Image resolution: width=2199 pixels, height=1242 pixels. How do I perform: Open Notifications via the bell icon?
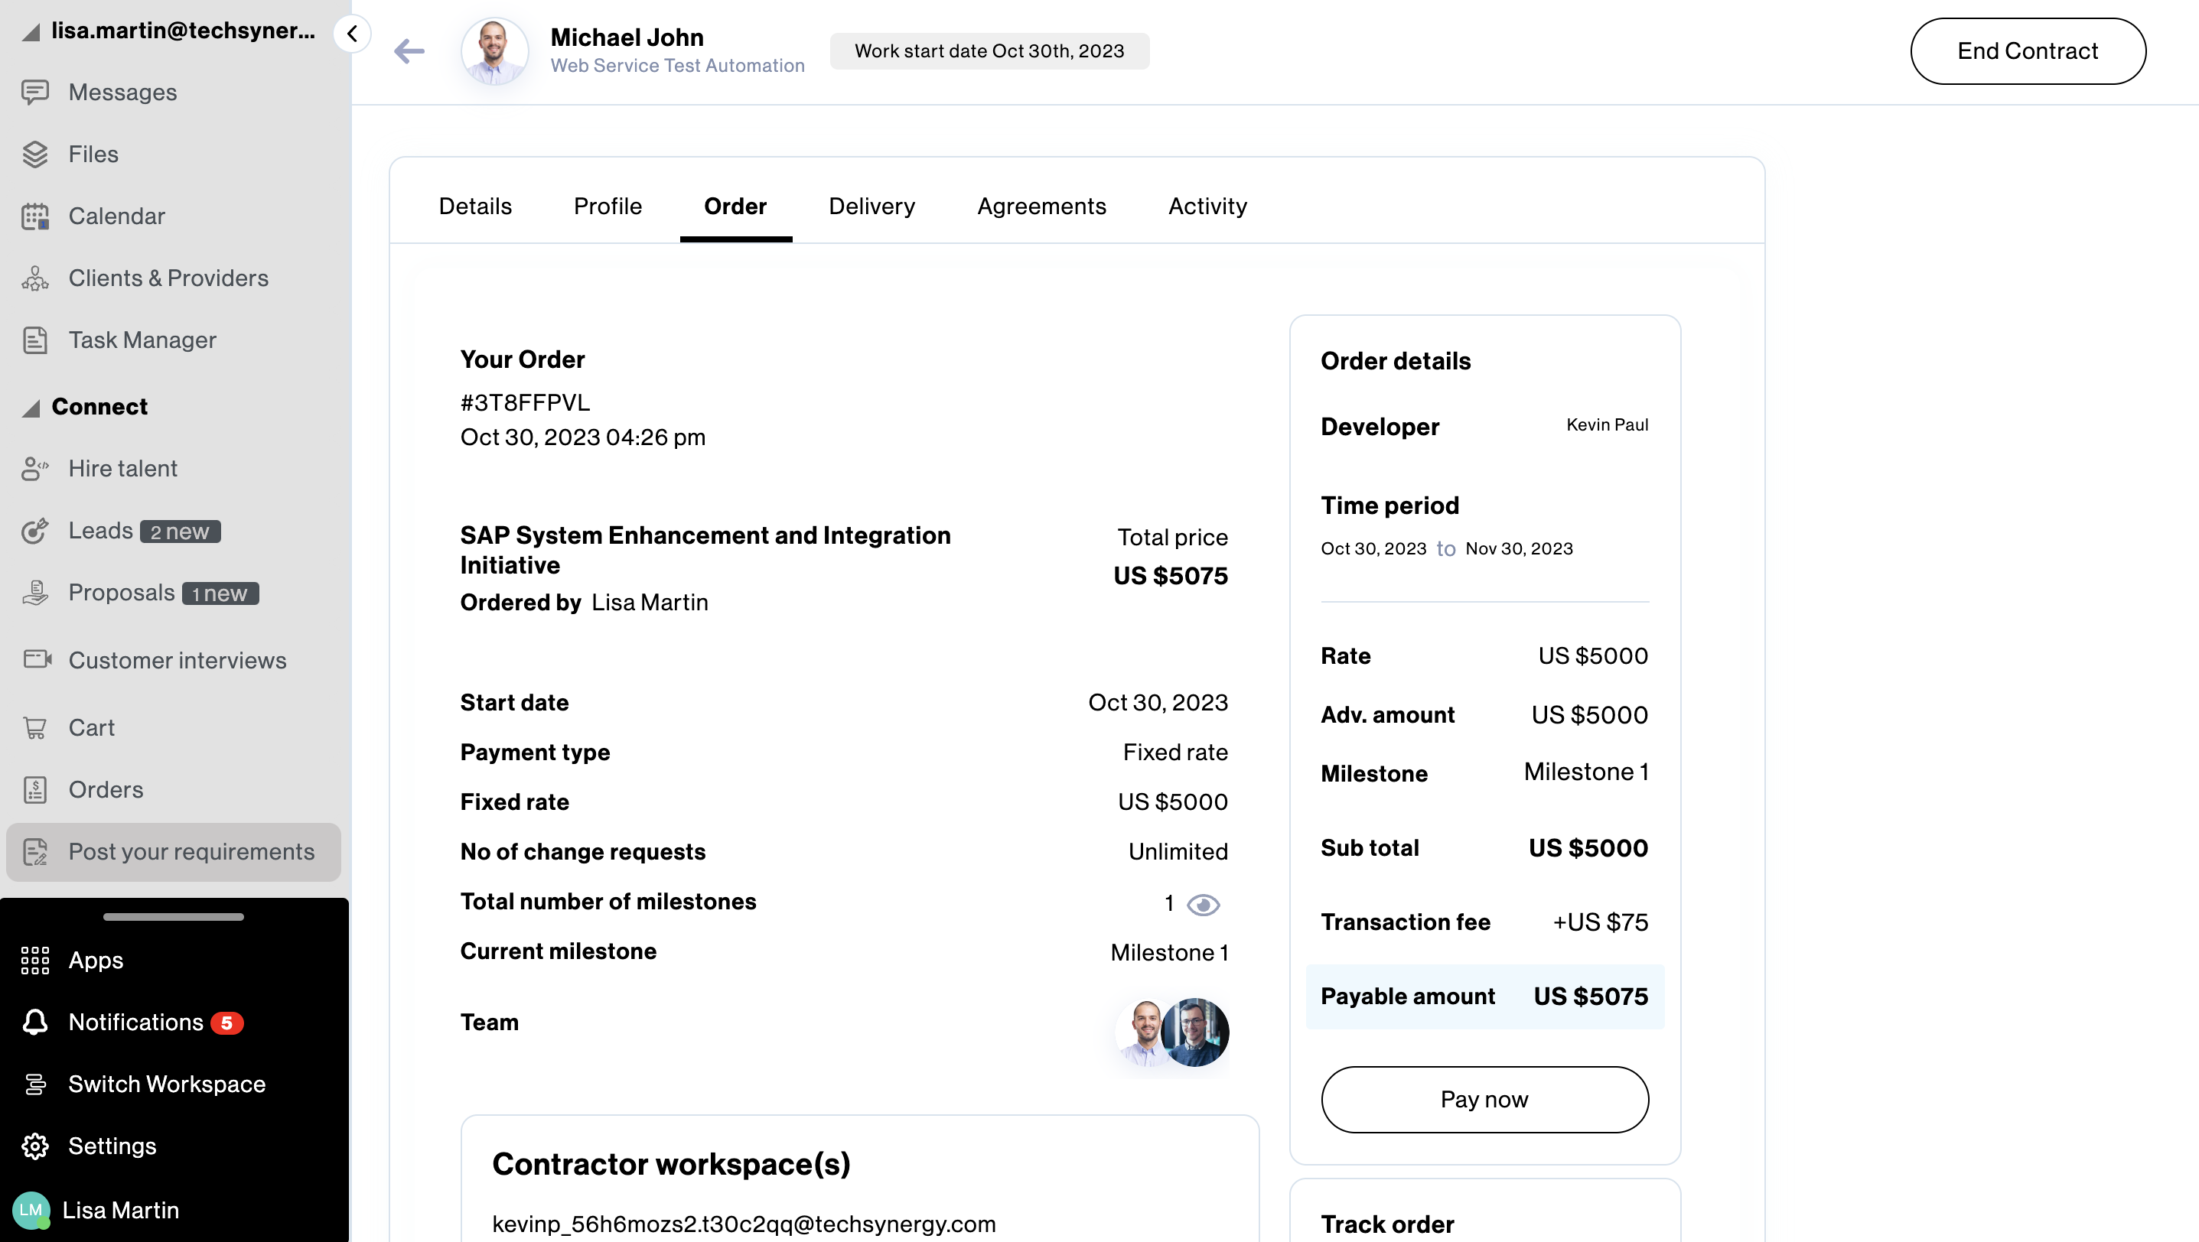(35, 1022)
